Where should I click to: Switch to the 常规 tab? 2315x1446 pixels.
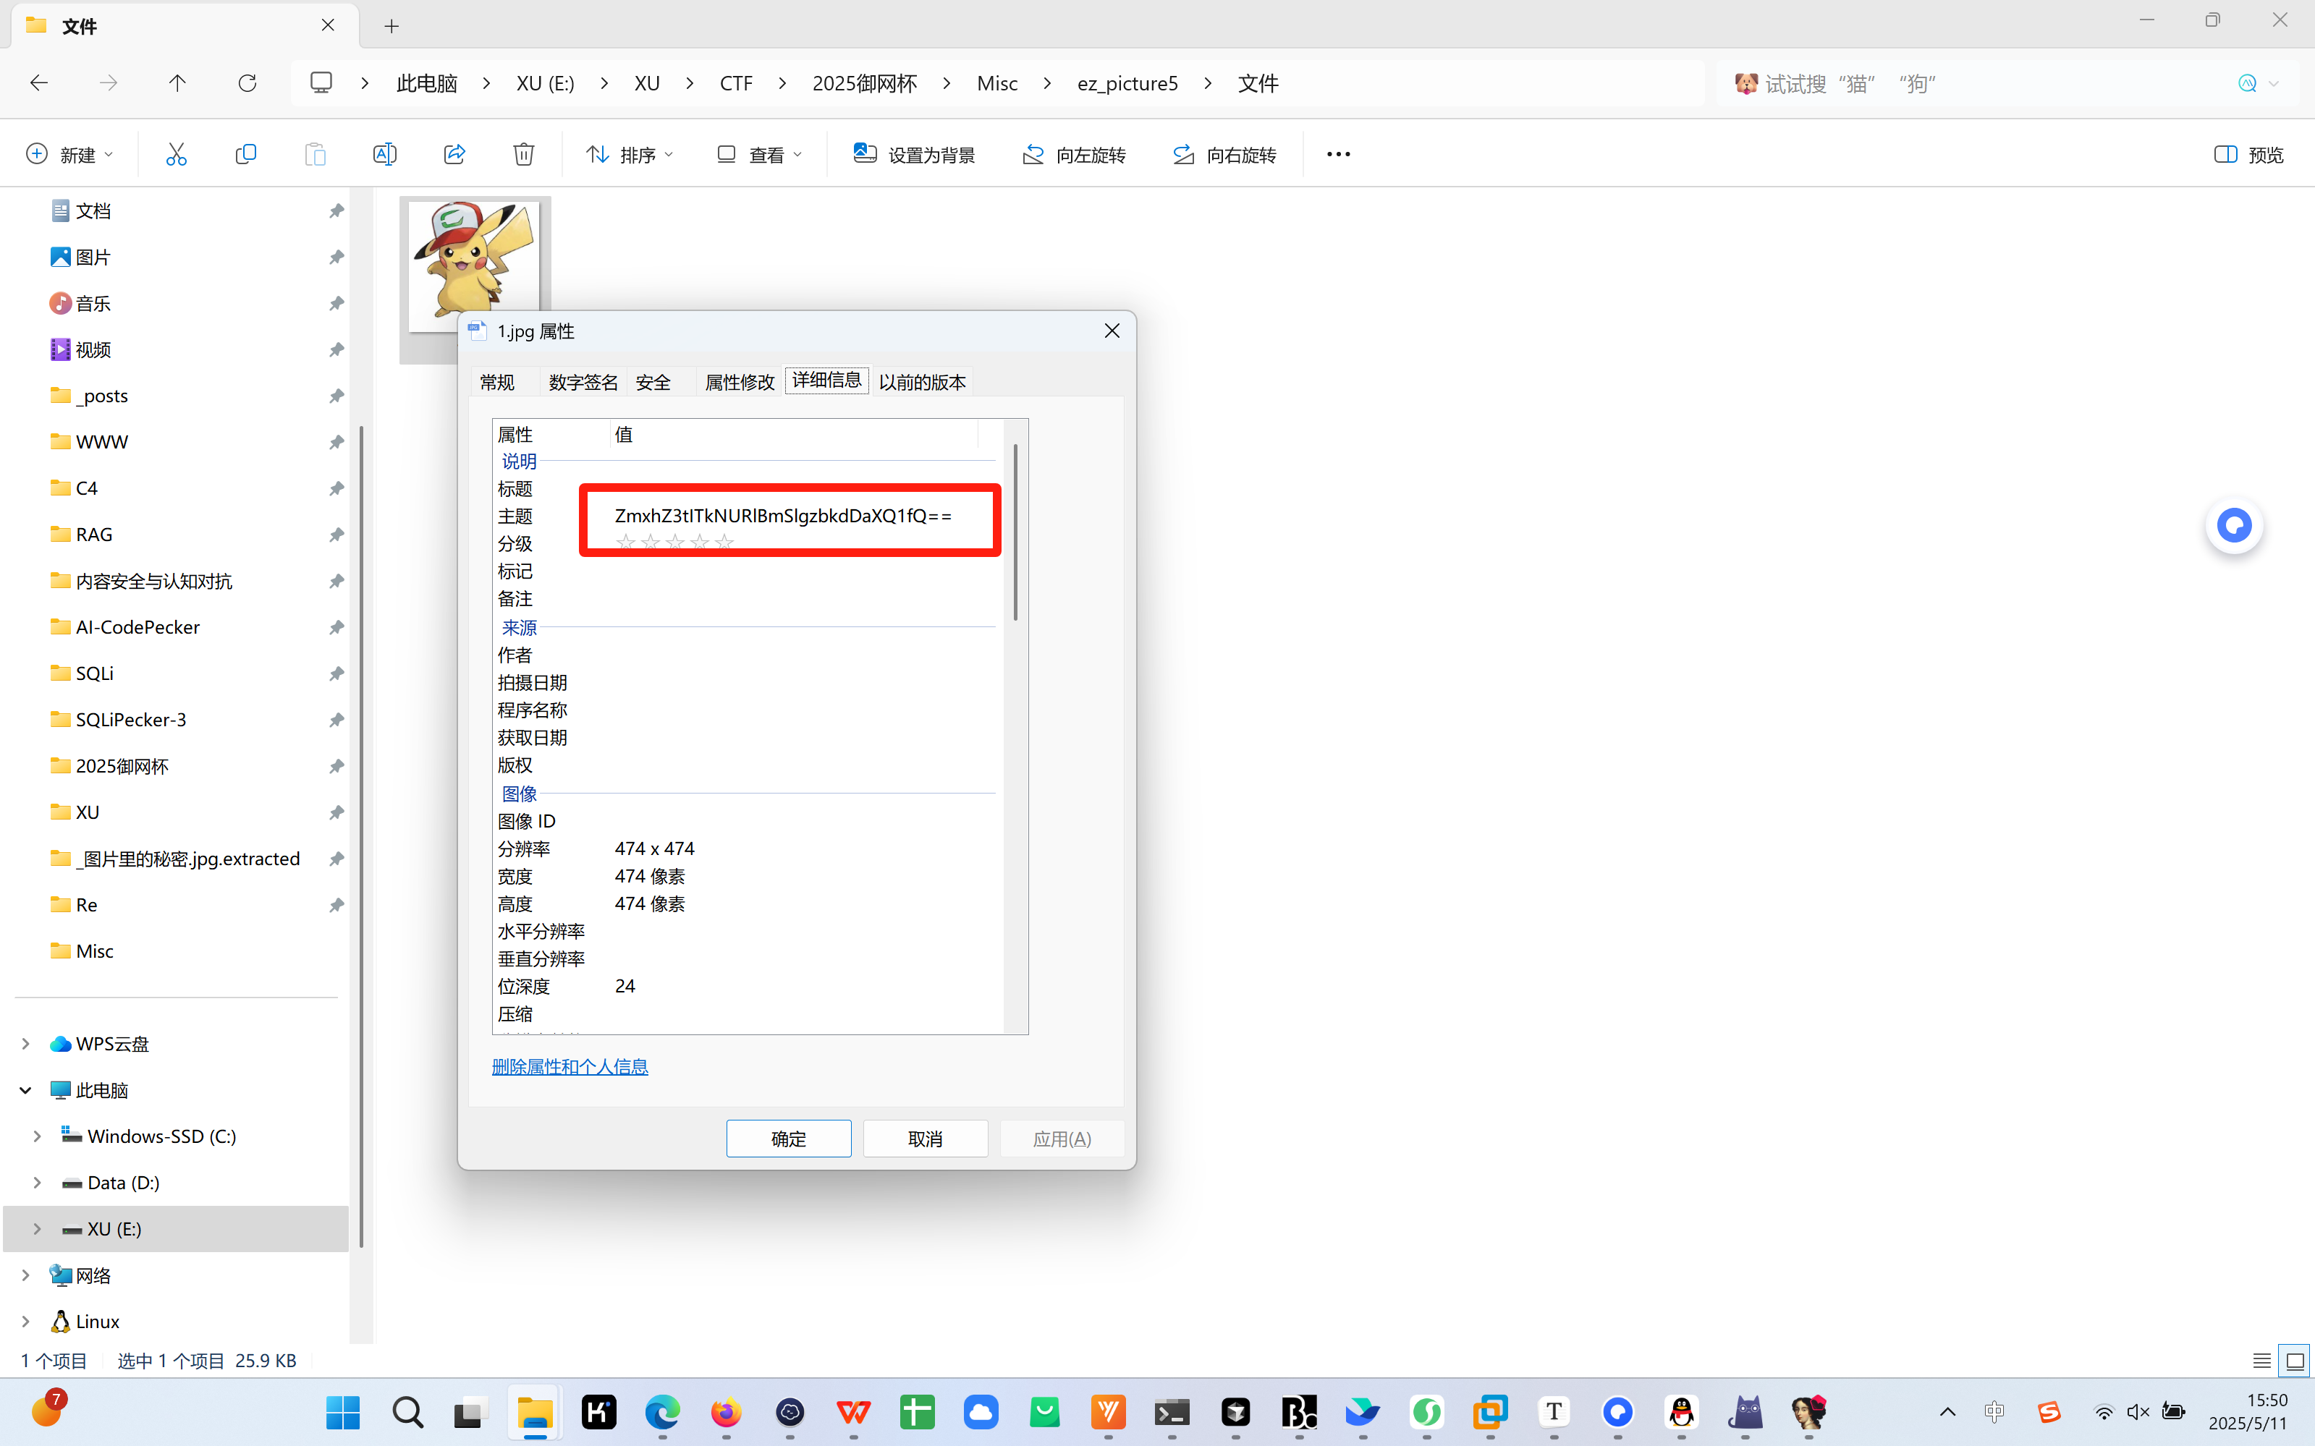(497, 382)
